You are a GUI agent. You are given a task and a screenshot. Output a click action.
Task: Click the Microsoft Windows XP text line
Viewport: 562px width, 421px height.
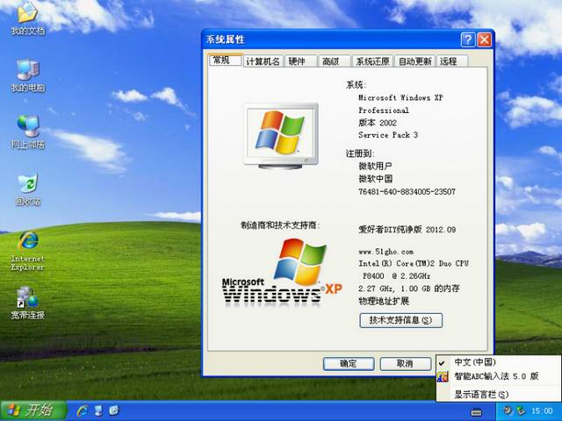click(x=400, y=97)
